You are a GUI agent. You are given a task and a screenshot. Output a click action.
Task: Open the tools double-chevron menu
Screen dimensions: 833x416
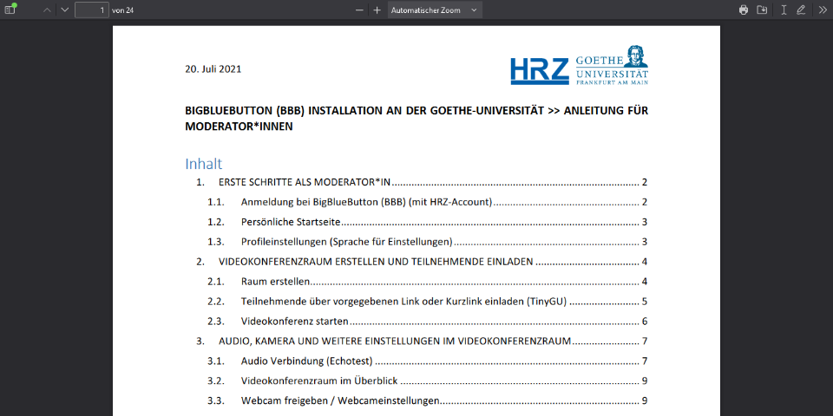coord(823,10)
